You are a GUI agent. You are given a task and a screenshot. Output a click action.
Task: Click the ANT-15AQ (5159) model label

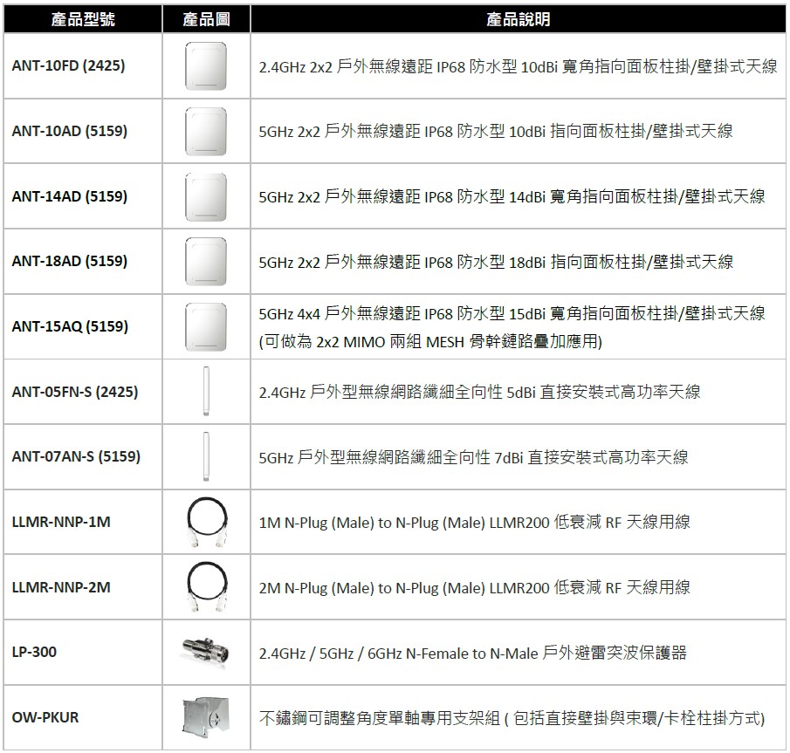click(x=70, y=326)
